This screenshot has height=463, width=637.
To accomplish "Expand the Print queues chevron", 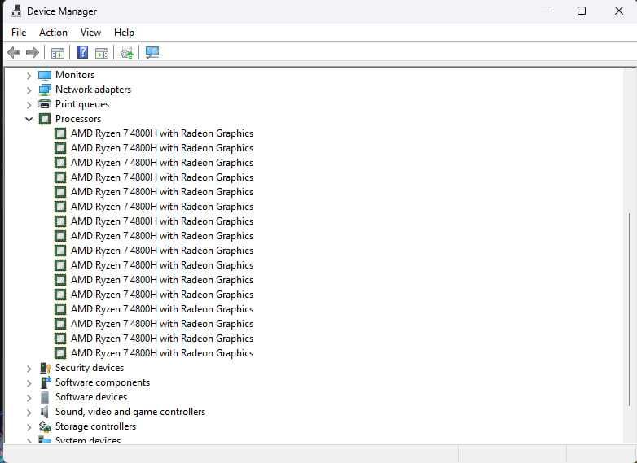I will click(x=29, y=105).
